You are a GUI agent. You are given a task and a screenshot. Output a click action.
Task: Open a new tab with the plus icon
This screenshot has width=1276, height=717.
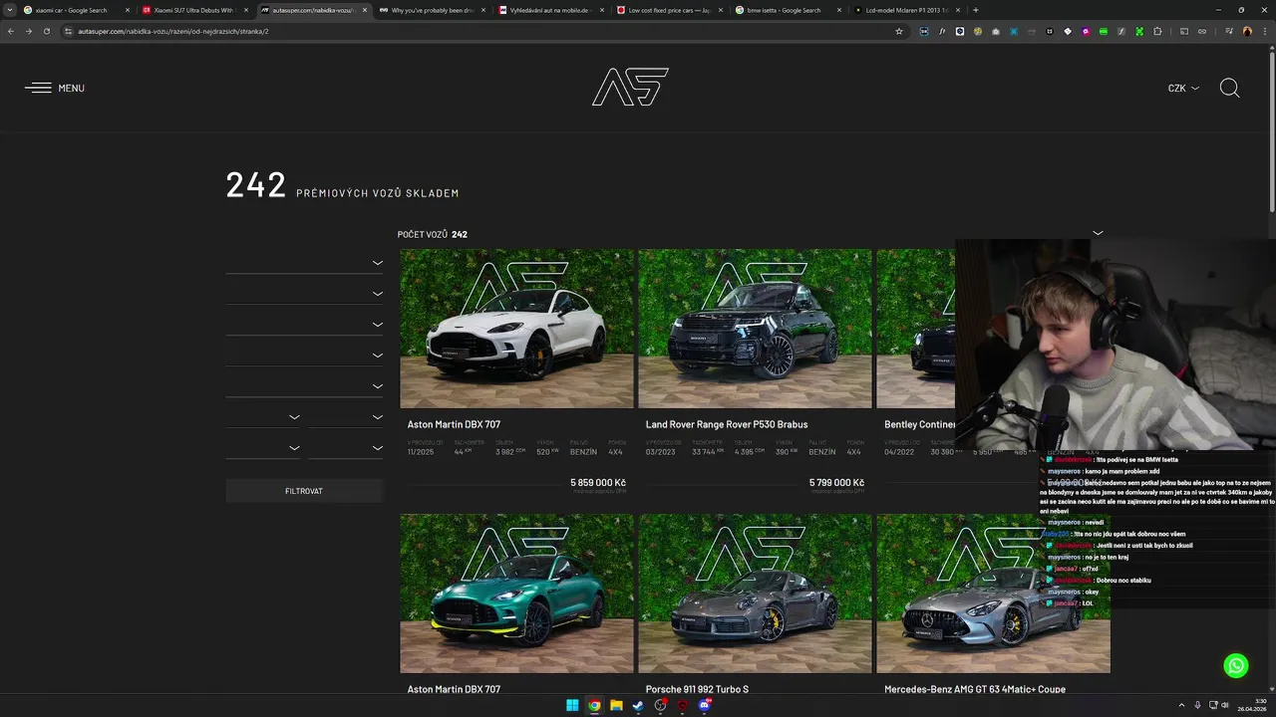click(975, 10)
